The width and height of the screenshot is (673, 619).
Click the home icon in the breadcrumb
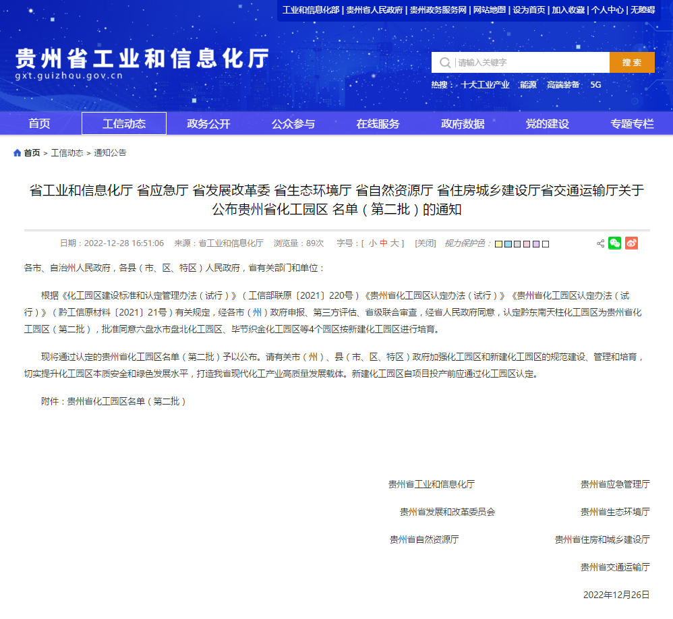(16, 153)
